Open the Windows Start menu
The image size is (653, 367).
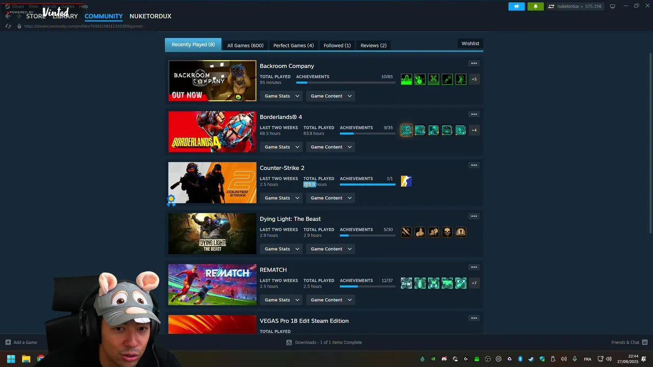point(11,359)
